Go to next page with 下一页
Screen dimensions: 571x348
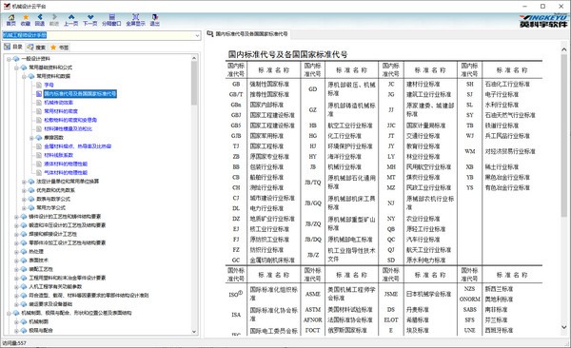(x=90, y=20)
